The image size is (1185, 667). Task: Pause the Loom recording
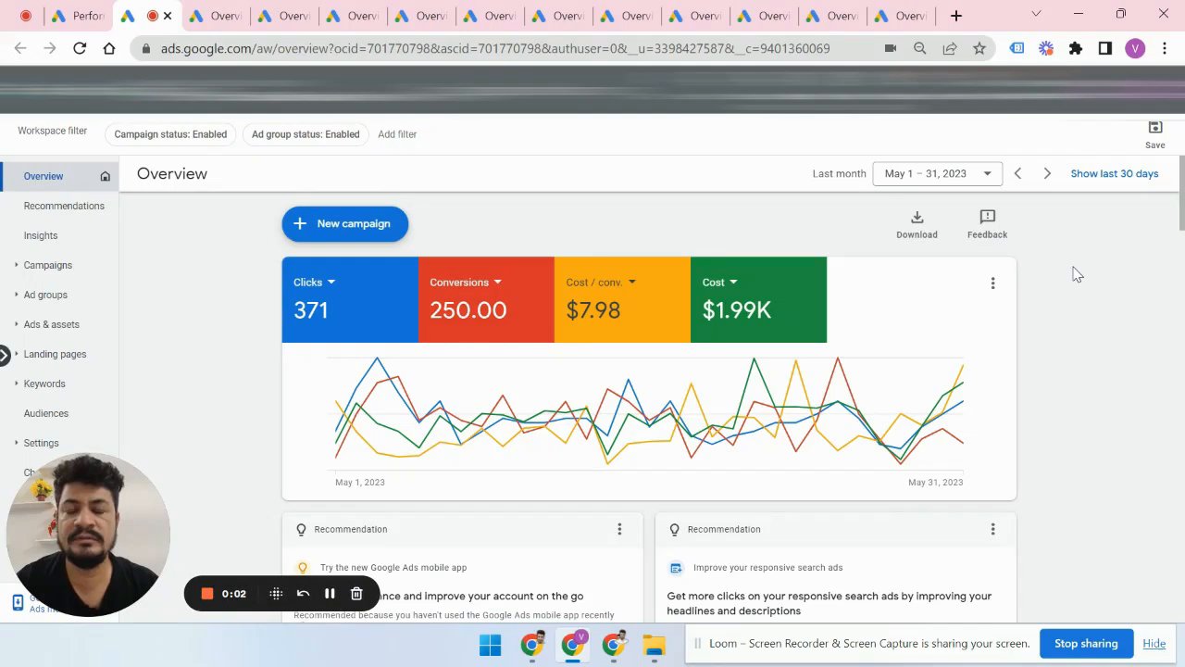(330, 594)
